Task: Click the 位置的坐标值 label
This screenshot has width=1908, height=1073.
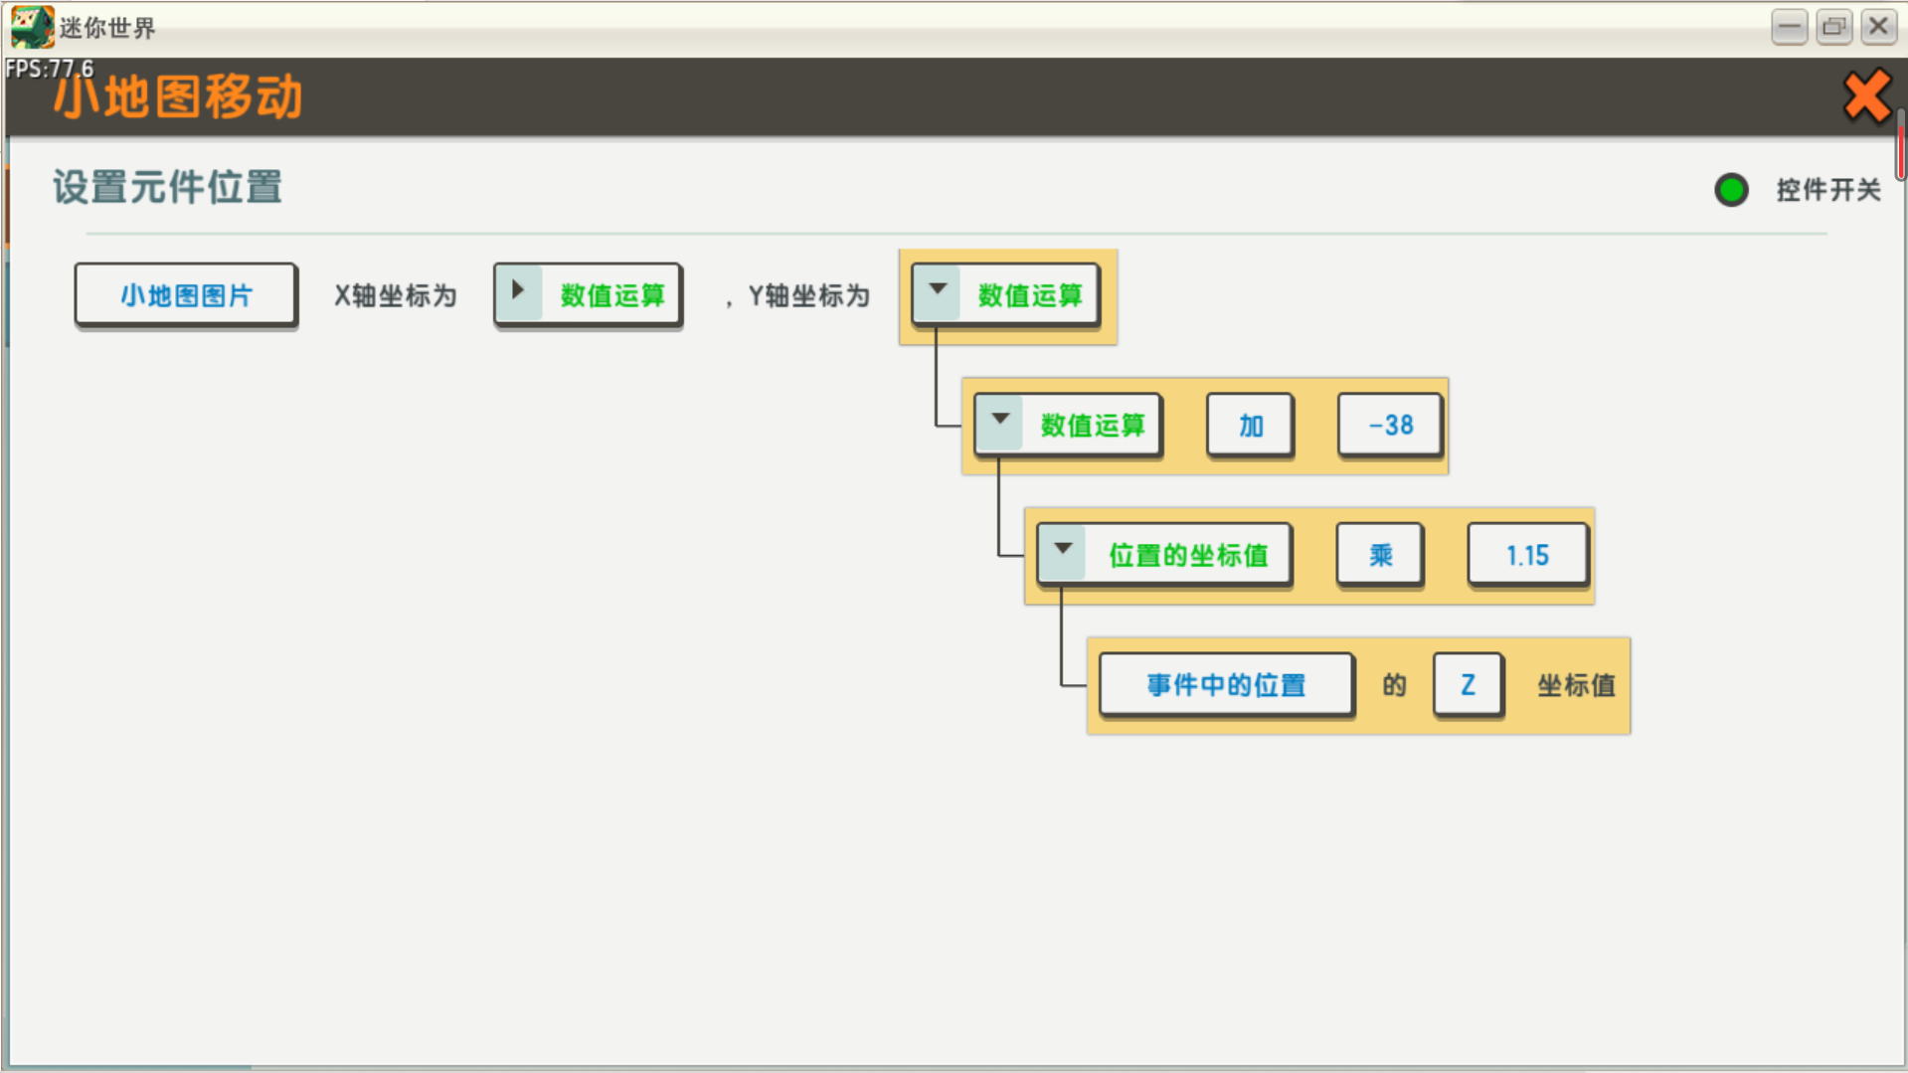Action: tap(1188, 555)
